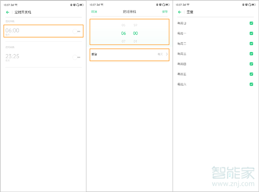Uncheck 每周三 checkbox
Image resolution: width=259 pixels, height=192 pixels.
coord(251,54)
